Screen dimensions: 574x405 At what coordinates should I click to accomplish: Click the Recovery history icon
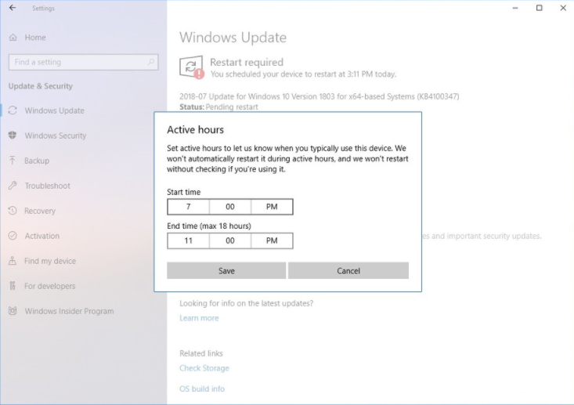click(13, 211)
